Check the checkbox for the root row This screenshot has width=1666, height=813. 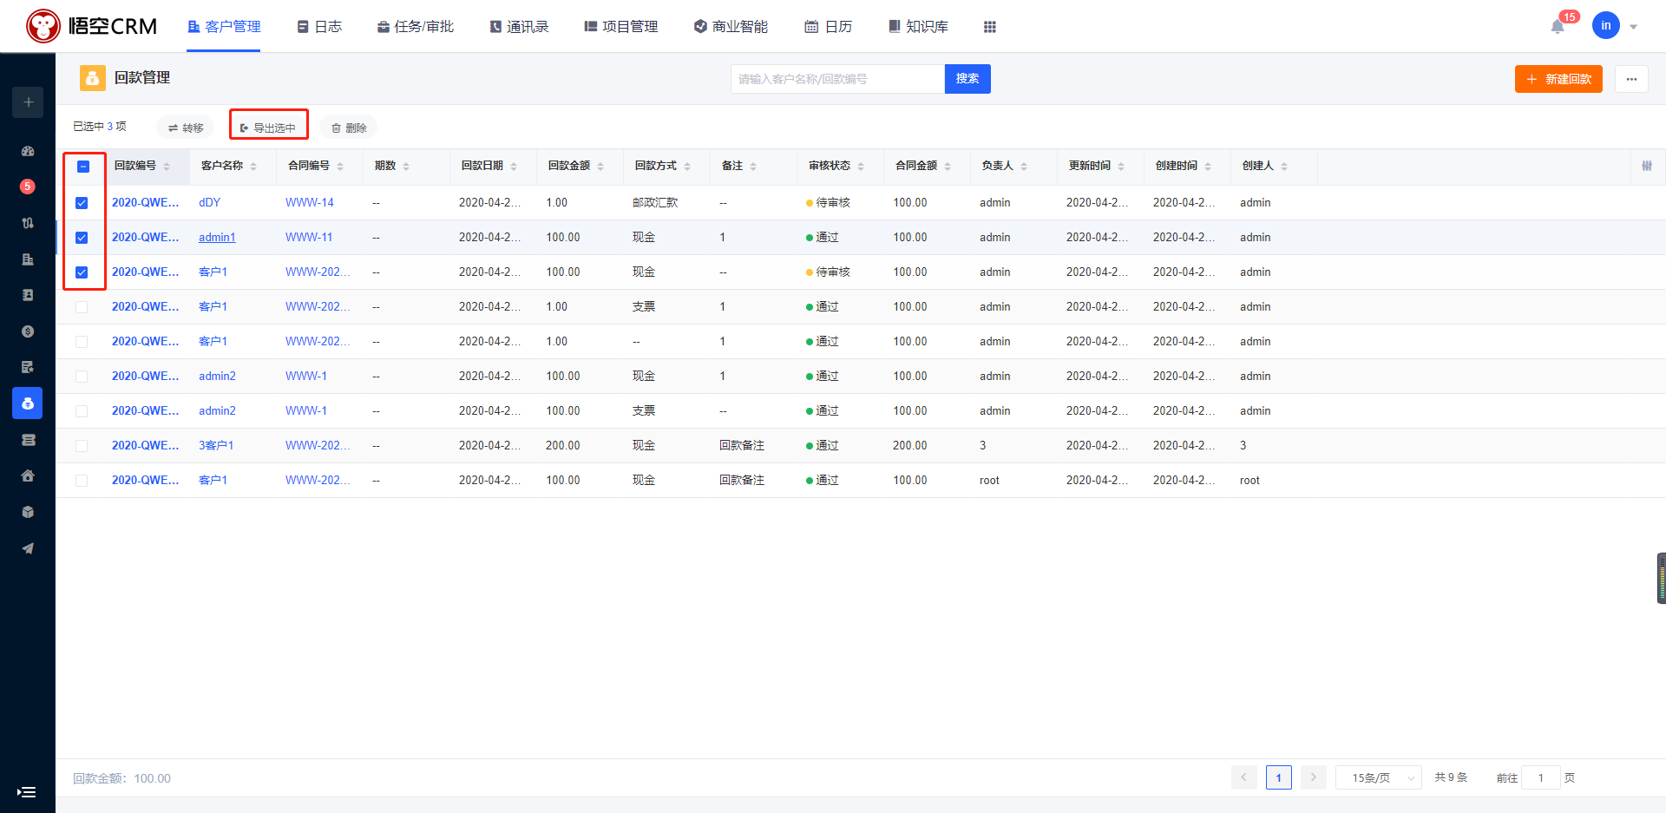[82, 481]
